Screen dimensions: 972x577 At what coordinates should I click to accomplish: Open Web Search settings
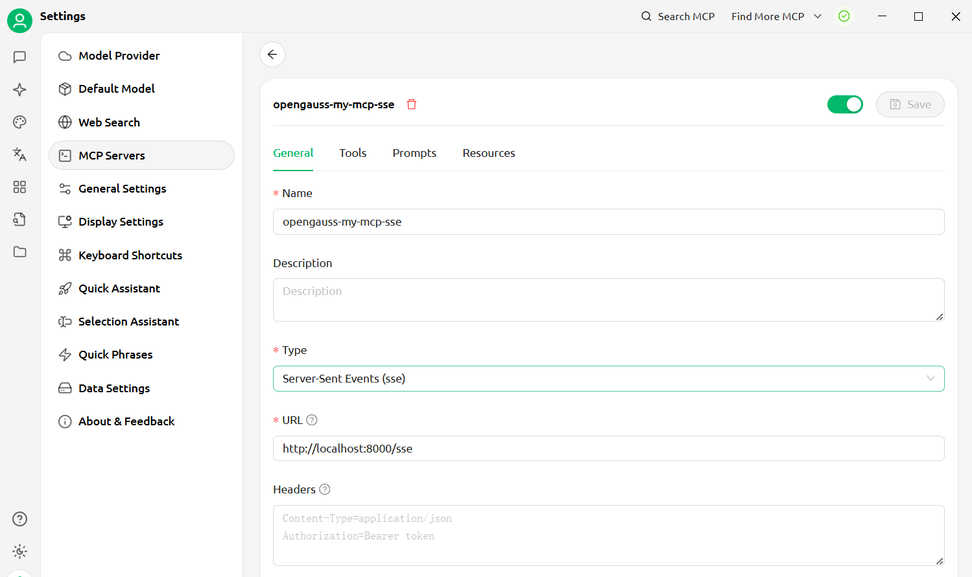pos(141,123)
